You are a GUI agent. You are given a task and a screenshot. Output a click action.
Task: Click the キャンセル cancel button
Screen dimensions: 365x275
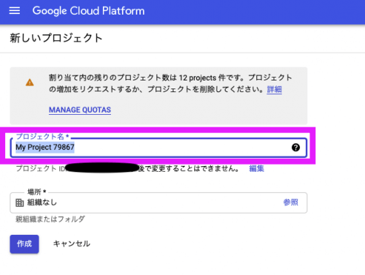coord(72,244)
